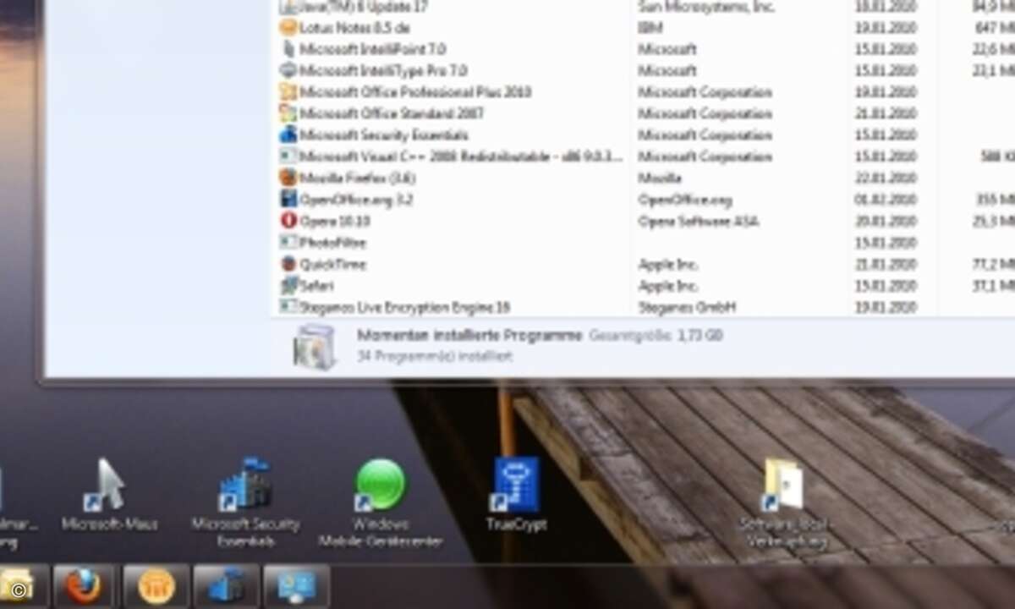The width and height of the screenshot is (1015, 609).
Task: Select Microsoft Office Professional Plus 2010 icon
Action: [288, 91]
